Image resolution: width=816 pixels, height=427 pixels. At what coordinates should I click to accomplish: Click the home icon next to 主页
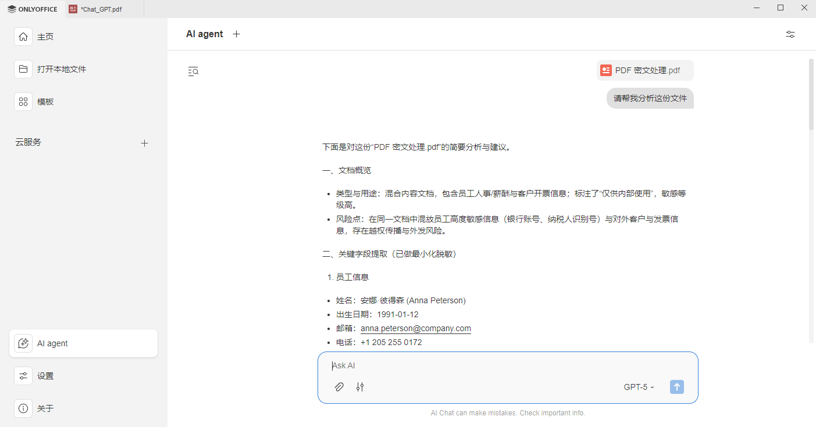tap(23, 36)
